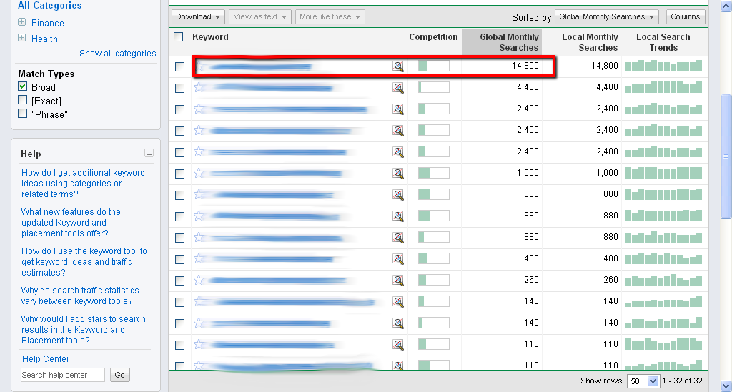Enable the [Exact] match type checkbox
Image resolution: width=732 pixels, height=392 pixels.
pos(23,101)
